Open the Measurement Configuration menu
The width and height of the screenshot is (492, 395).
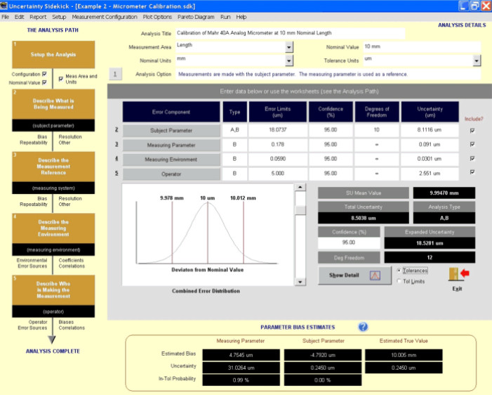click(105, 17)
